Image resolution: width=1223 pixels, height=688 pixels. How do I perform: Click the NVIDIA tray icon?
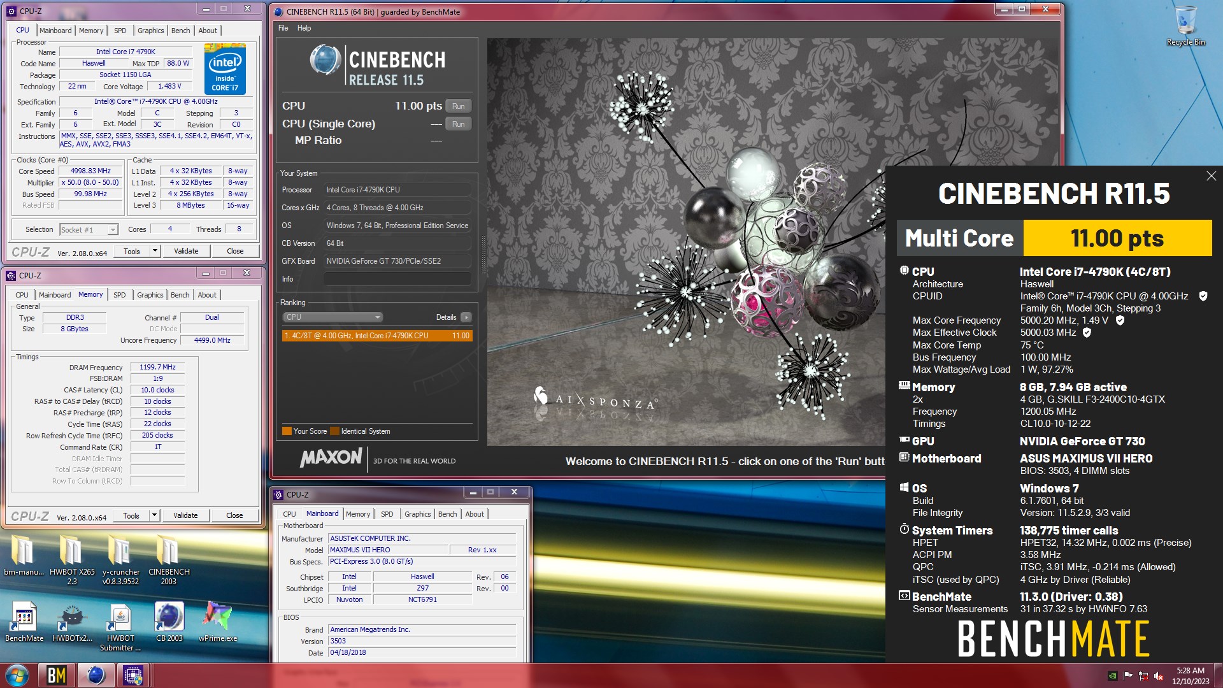1113,676
